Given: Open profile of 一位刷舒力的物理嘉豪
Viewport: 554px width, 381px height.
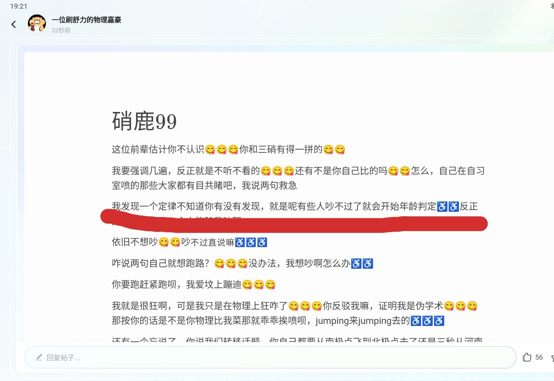Looking at the screenshot, I should (x=87, y=20).
